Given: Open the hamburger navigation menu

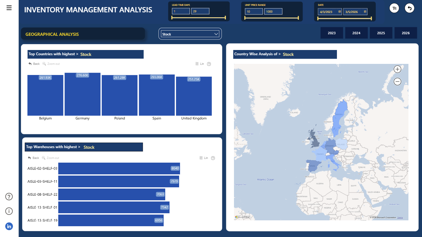Looking at the screenshot, I should coord(9,8).
